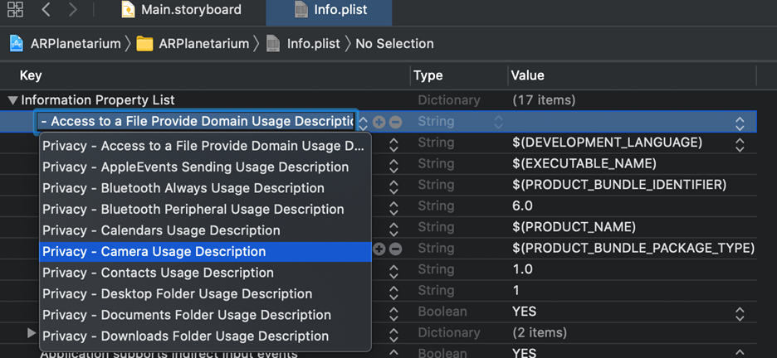Screen dimensions: 777x358
Task: Click the ARPlanetarium folder breadcrumb
Action: (193, 44)
